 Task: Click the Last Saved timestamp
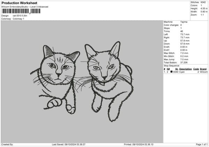click(69, 145)
